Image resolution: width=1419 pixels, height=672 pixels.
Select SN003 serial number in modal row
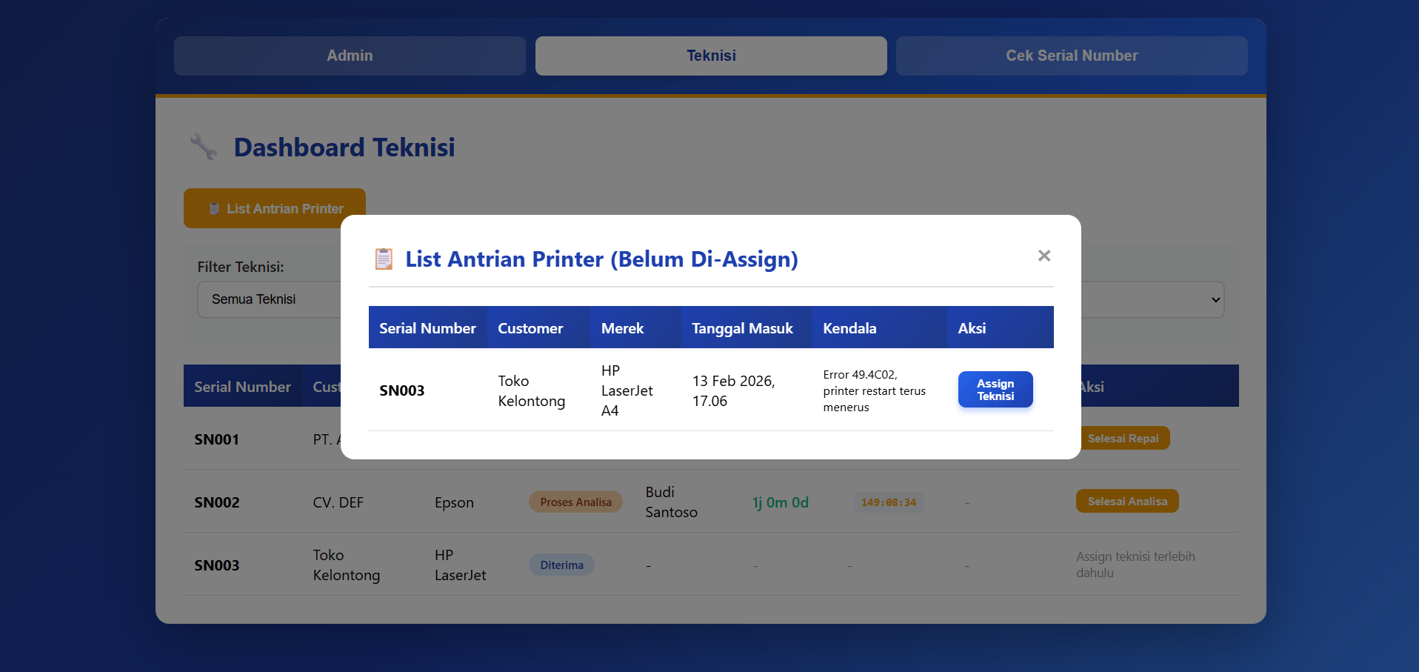coord(401,390)
